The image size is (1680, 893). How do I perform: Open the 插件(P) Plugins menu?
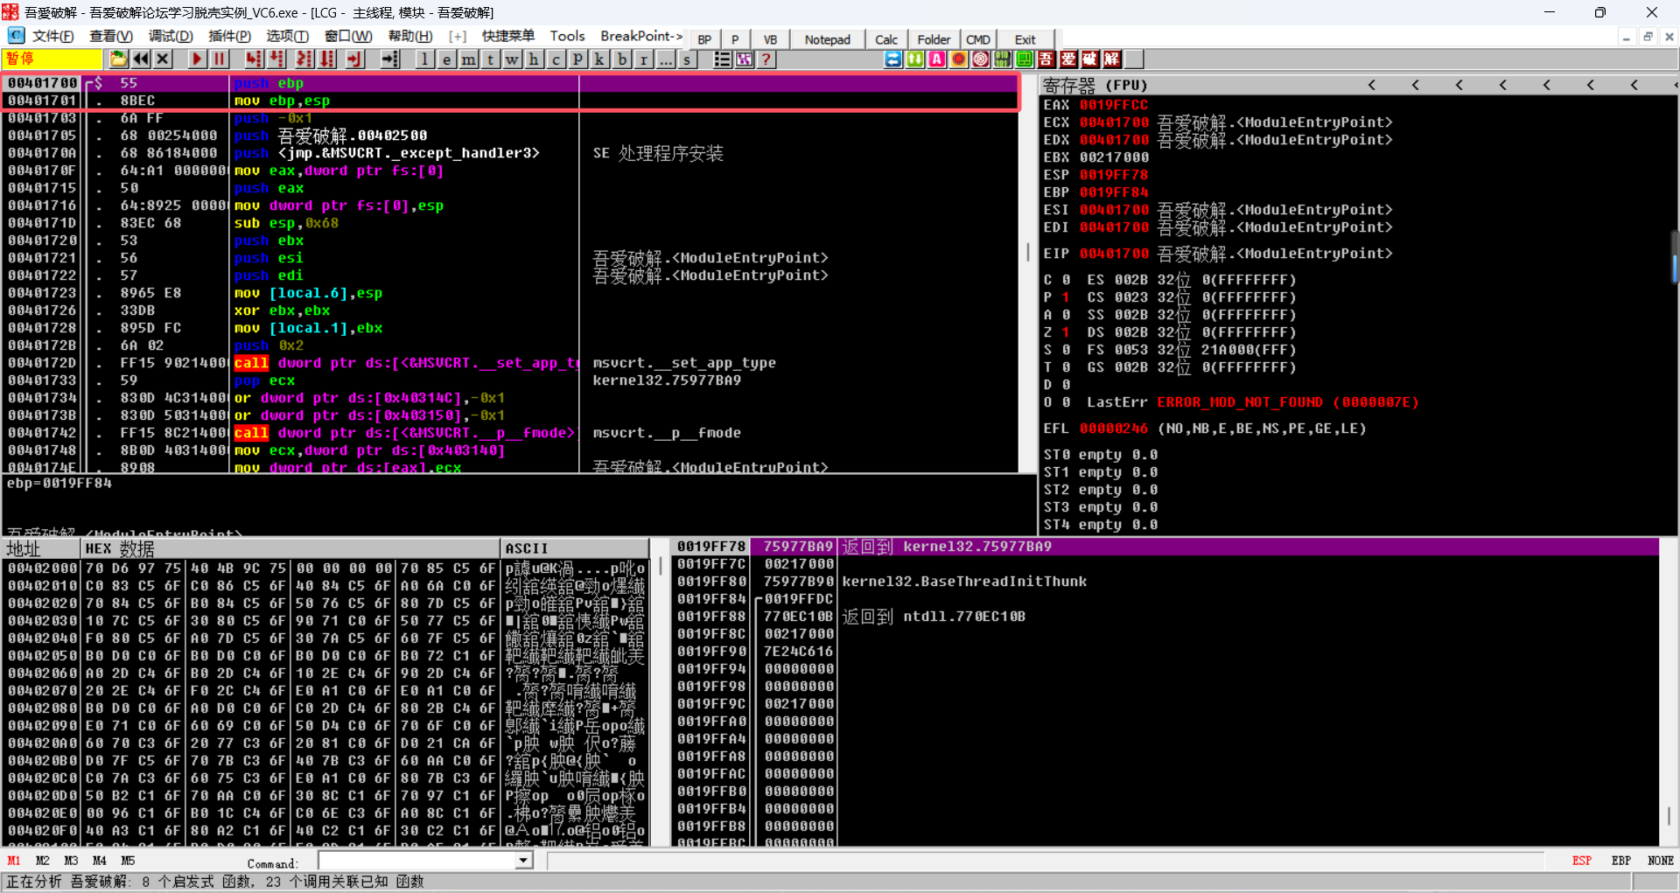(x=229, y=36)
